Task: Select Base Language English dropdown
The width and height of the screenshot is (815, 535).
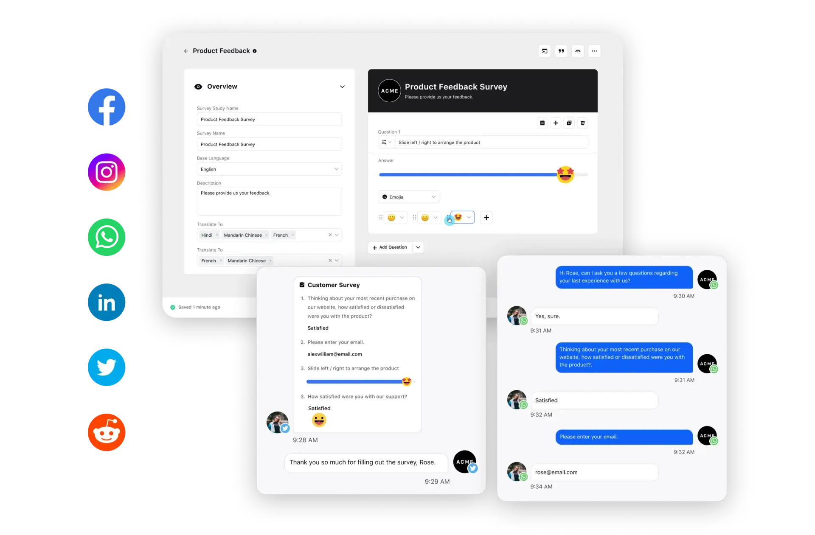Action: coord(269,169)
